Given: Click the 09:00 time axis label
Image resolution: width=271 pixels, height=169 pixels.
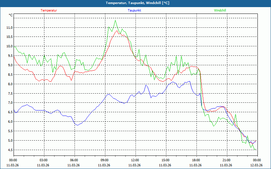Looking at the screenshot, I should coord(104,160).
